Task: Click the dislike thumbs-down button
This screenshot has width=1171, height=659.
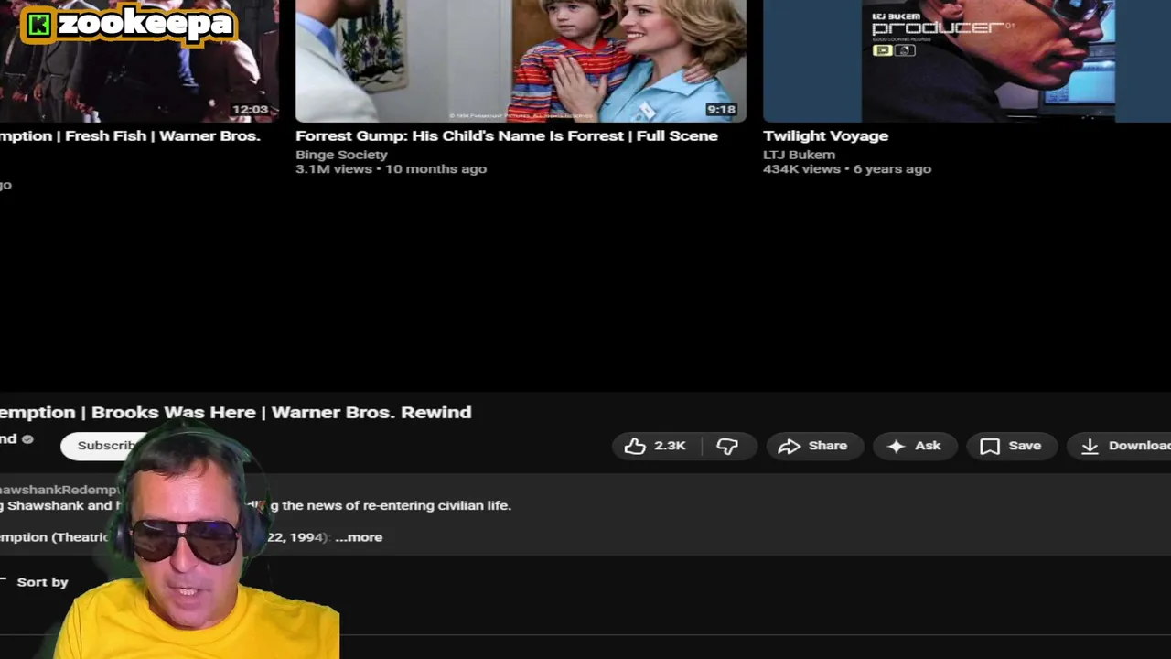Action: [727, 446]
